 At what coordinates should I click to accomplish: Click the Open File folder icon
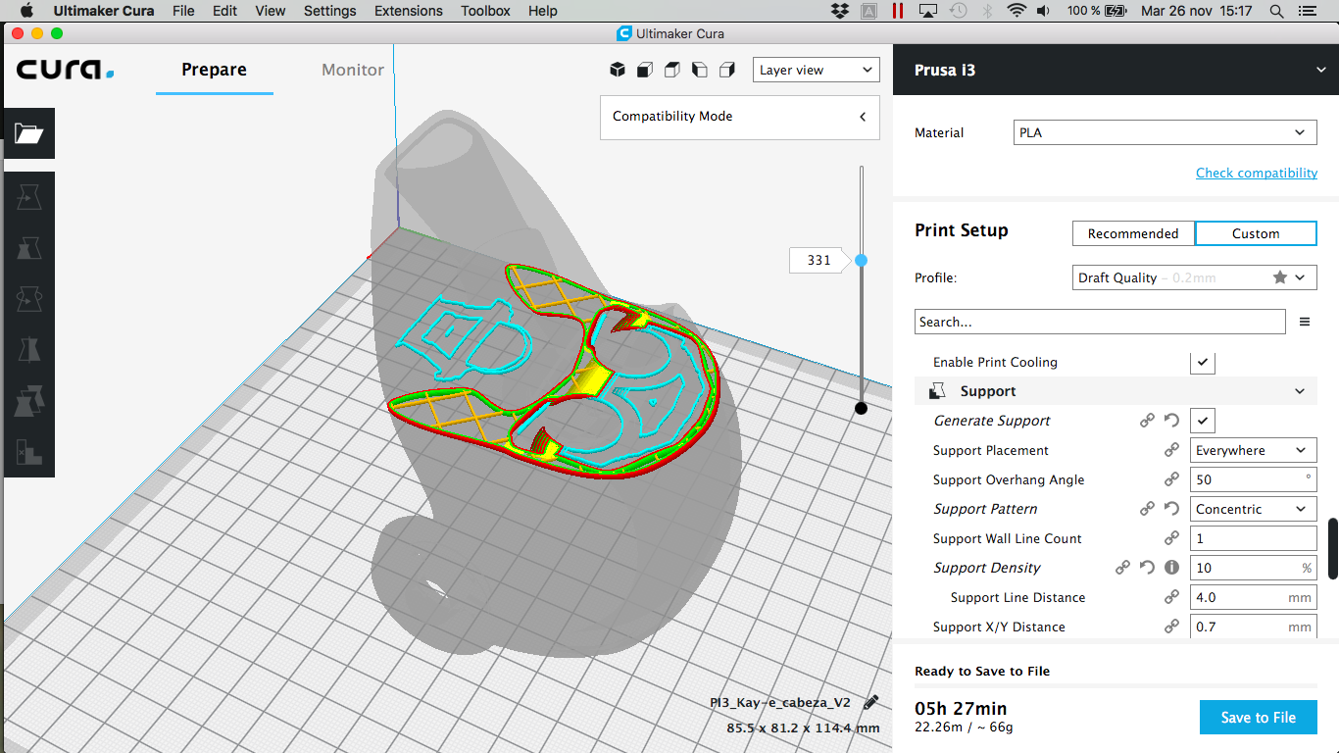28,133
